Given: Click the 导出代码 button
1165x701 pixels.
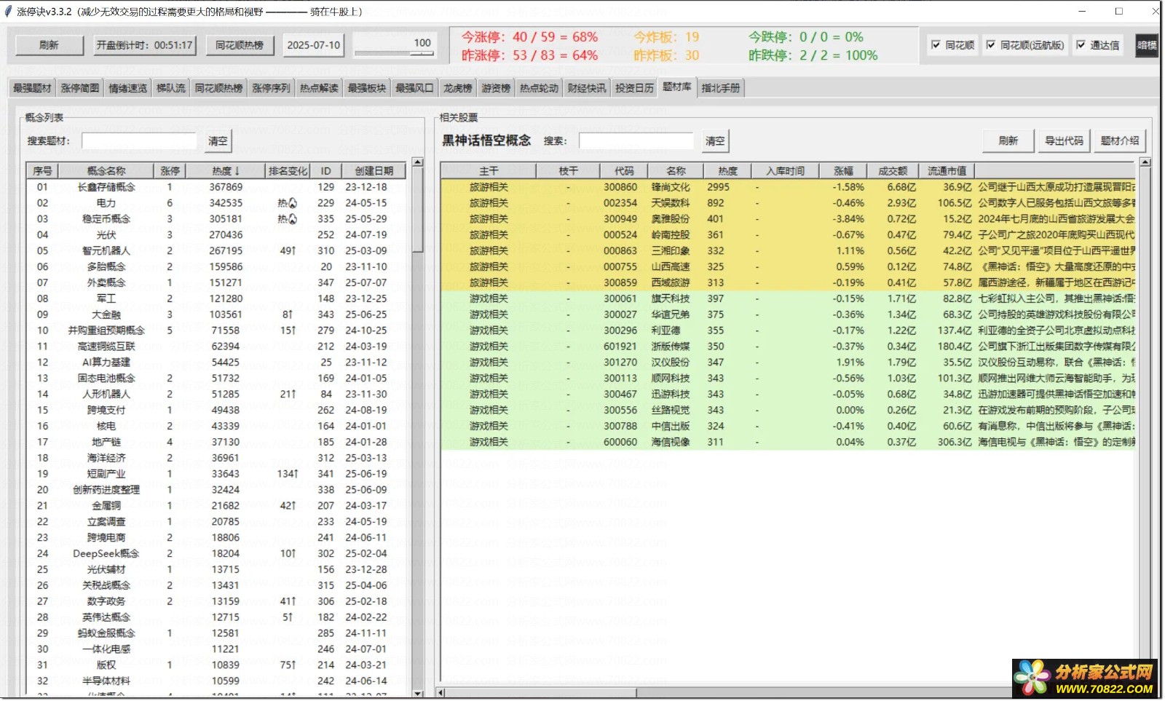Looking at the screenshot, I should 1064,140.
